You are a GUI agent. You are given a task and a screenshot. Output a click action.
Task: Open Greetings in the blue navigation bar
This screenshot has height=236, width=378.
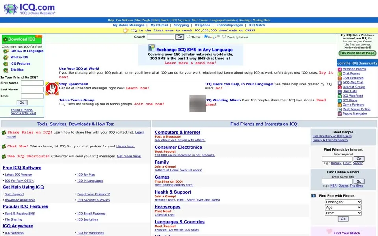245,20
